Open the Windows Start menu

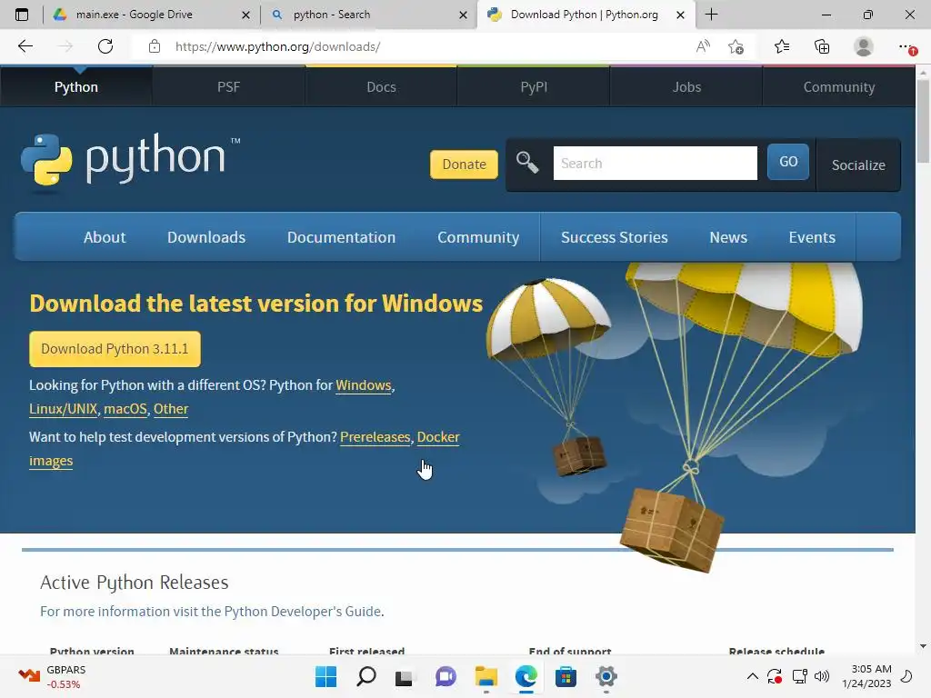click(x=325, y=676)
